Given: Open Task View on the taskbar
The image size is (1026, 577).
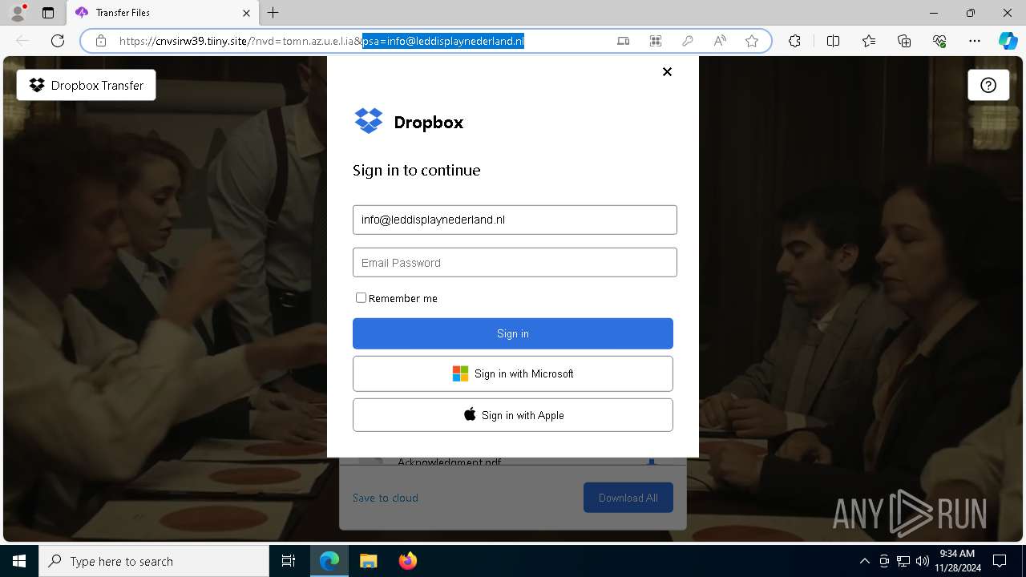Looking at the screenshot, I should point(289,561).
